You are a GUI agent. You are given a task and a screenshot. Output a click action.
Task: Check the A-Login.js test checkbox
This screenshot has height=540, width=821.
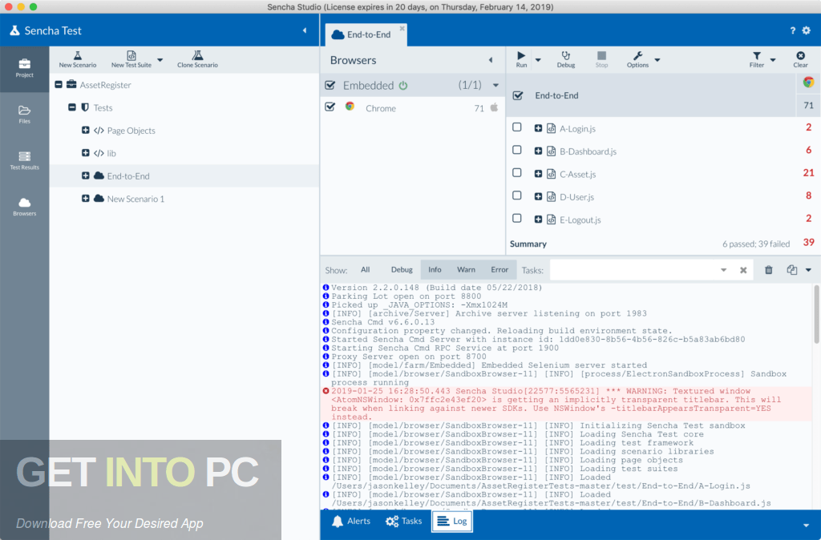tap(517, 127)
